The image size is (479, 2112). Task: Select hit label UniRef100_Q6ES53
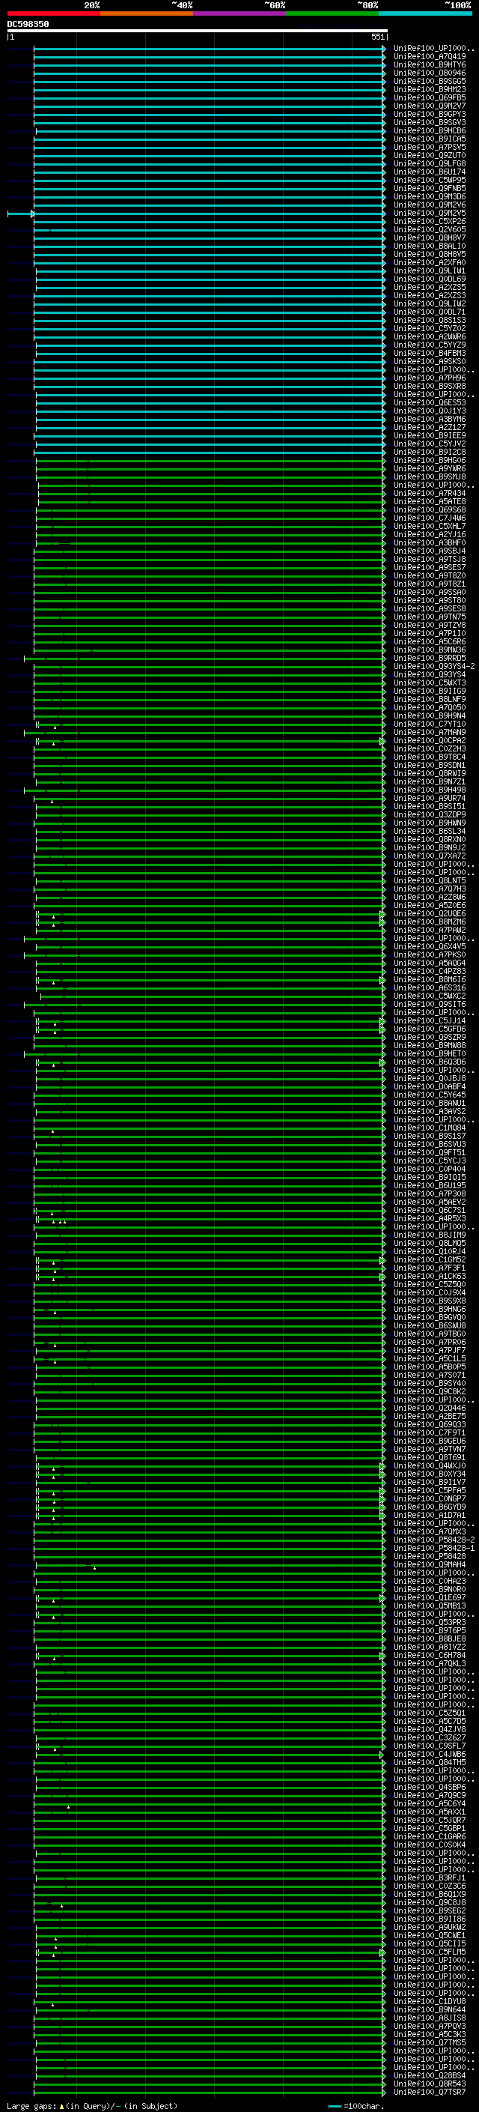pos(430,402)
